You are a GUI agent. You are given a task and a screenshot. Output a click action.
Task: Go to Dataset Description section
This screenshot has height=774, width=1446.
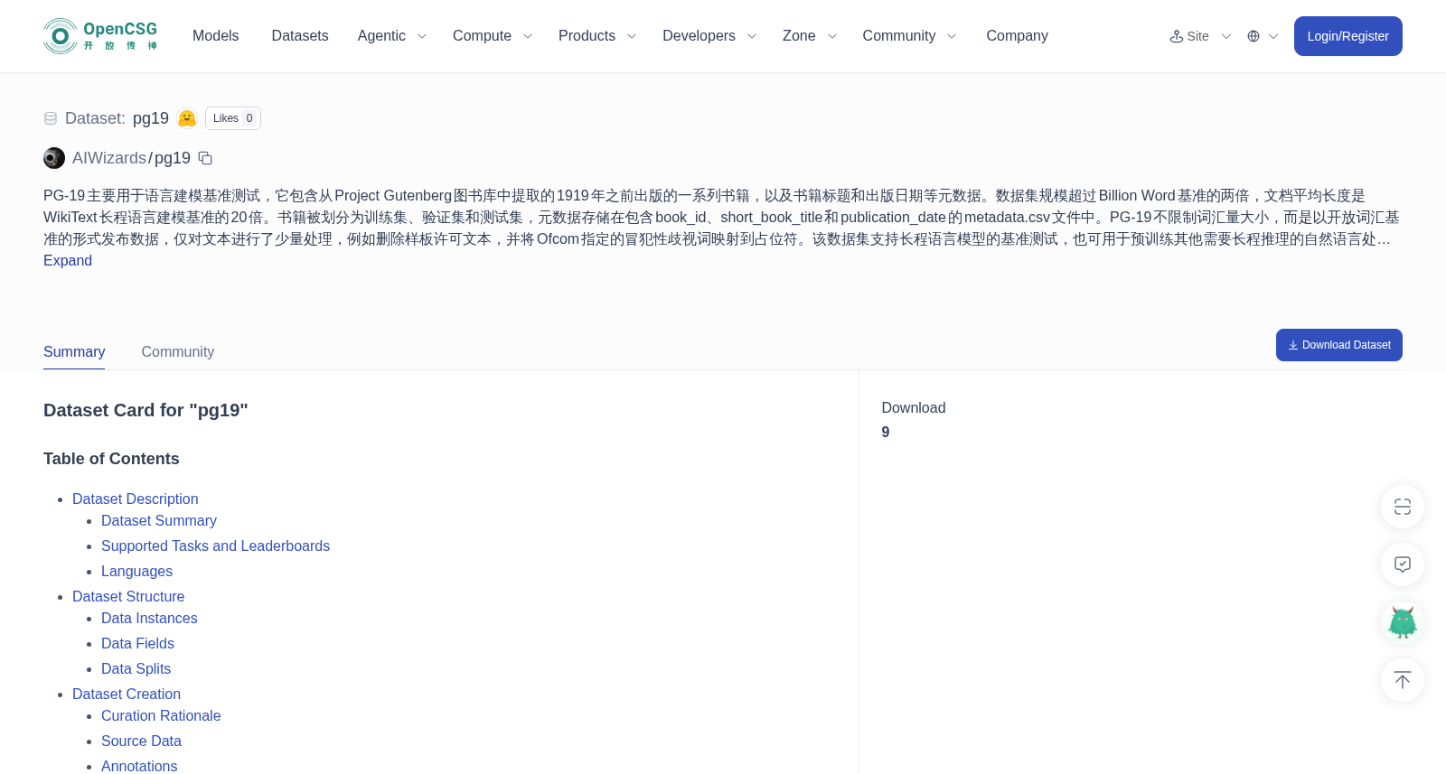click(x=136, y=499)
